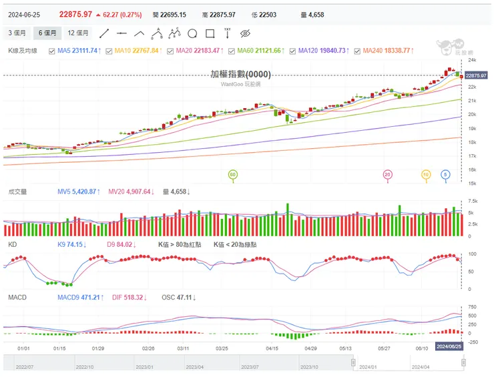494x377 pixels.
Task: Uncheck the MA120 moving average checkbox
Action: [292, 51]
